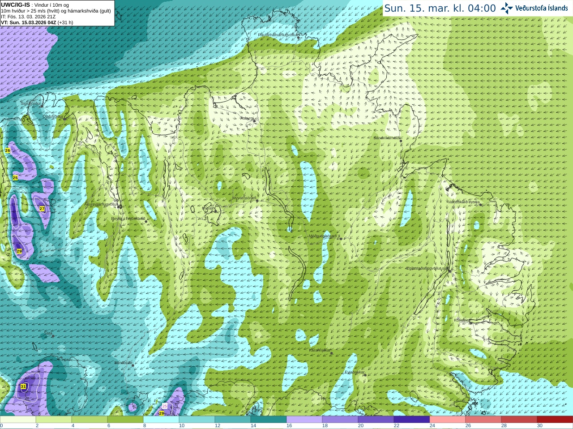Click the Akureyrarflugvöllur station label
This screenshot has height=429, width=573.
[x=102, y=204]
